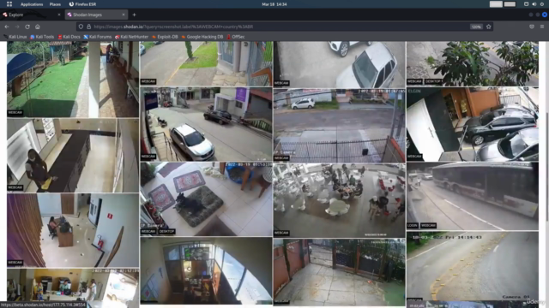Open the ELGIN camera black SUV image
This screenshot has width=549, height=308.
tap(473, 124)
